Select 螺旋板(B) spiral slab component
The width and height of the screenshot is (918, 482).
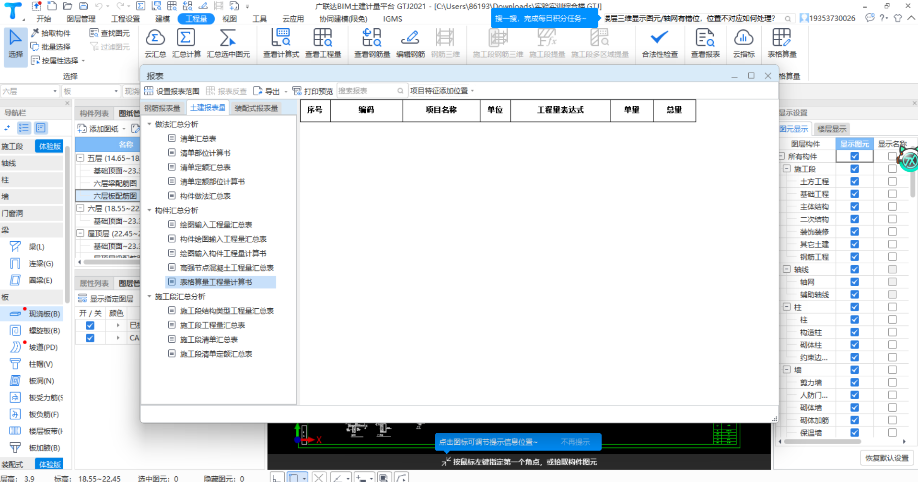tap(35, 330)
